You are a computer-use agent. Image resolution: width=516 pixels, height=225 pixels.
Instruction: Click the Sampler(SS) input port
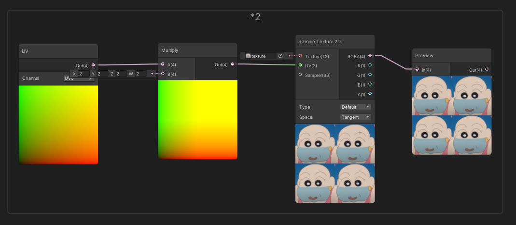pyautogui.click(x=300, y=75)
